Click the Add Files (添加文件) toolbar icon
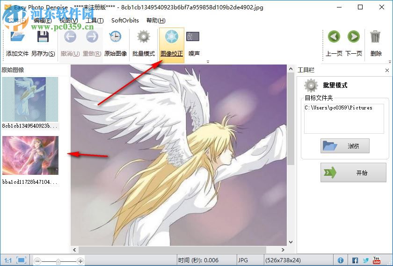The width and height of the screenshot is (393, 266). pyautogui.click(x=17, y=37)
